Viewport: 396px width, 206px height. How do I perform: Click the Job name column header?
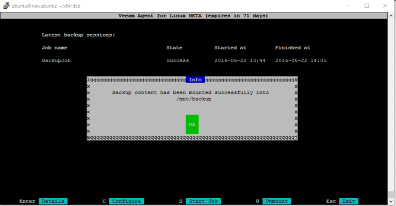click(x=55, y=47)
